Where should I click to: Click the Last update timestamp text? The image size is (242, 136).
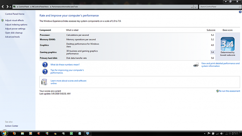coord(55,94)
